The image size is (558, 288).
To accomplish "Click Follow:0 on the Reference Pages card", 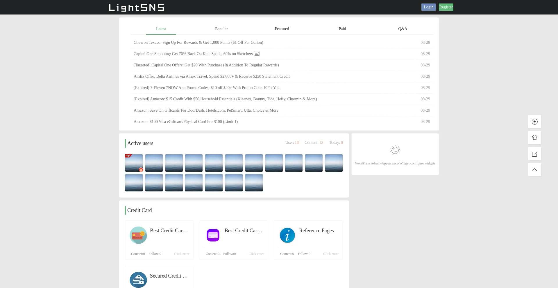I will (x=304, y=254).
